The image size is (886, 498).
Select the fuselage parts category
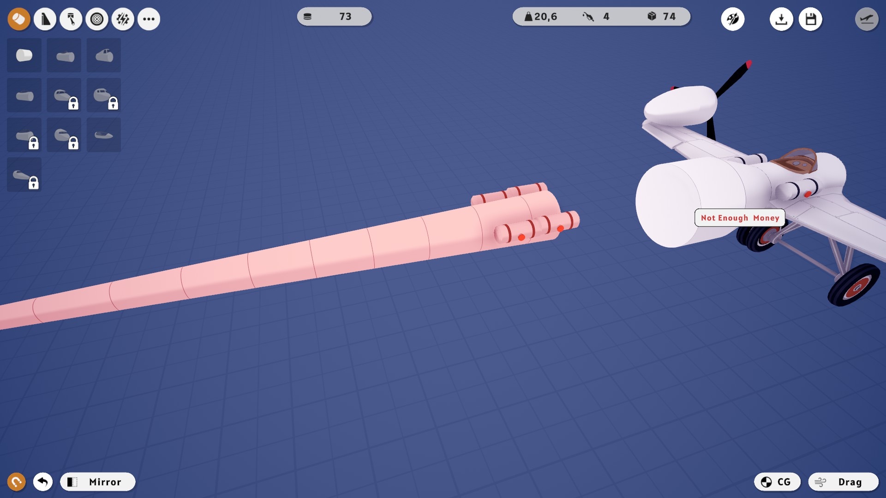click(x=19, y=19)
